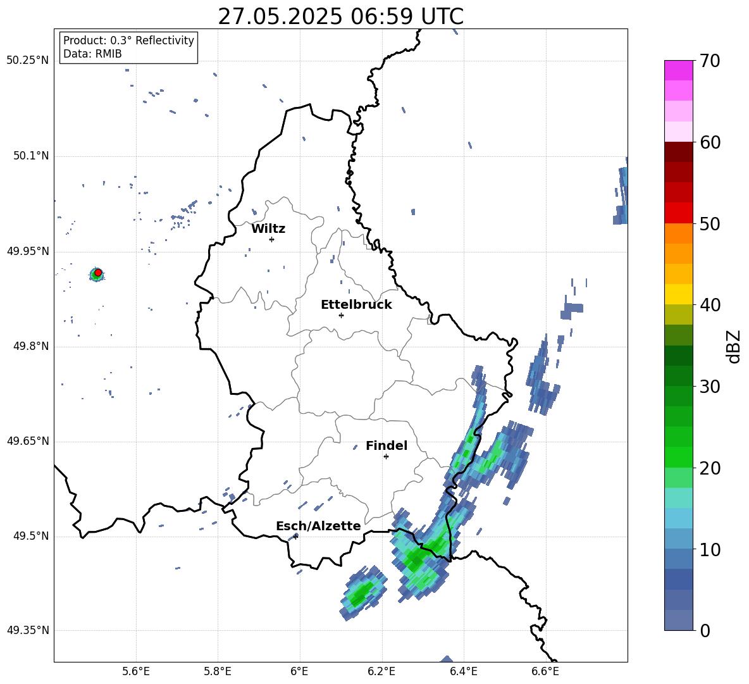Screen dimensions: 749x684
Task: Click the green echo cell south of Esch/Alzette
Action: coord(364,592)
